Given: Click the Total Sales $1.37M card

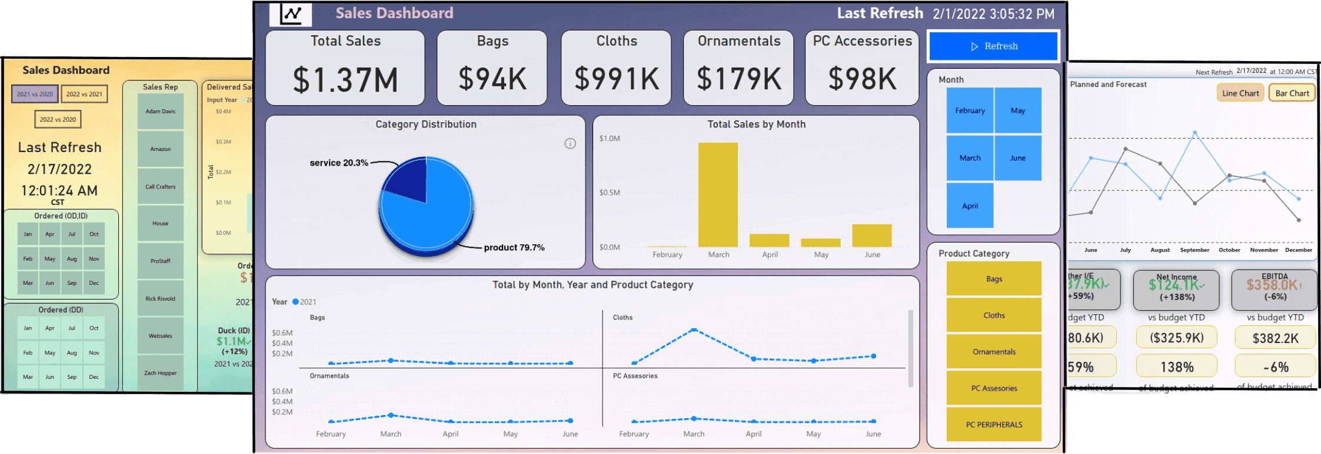Looking at the screenshot, I should (x=345, y=68).
